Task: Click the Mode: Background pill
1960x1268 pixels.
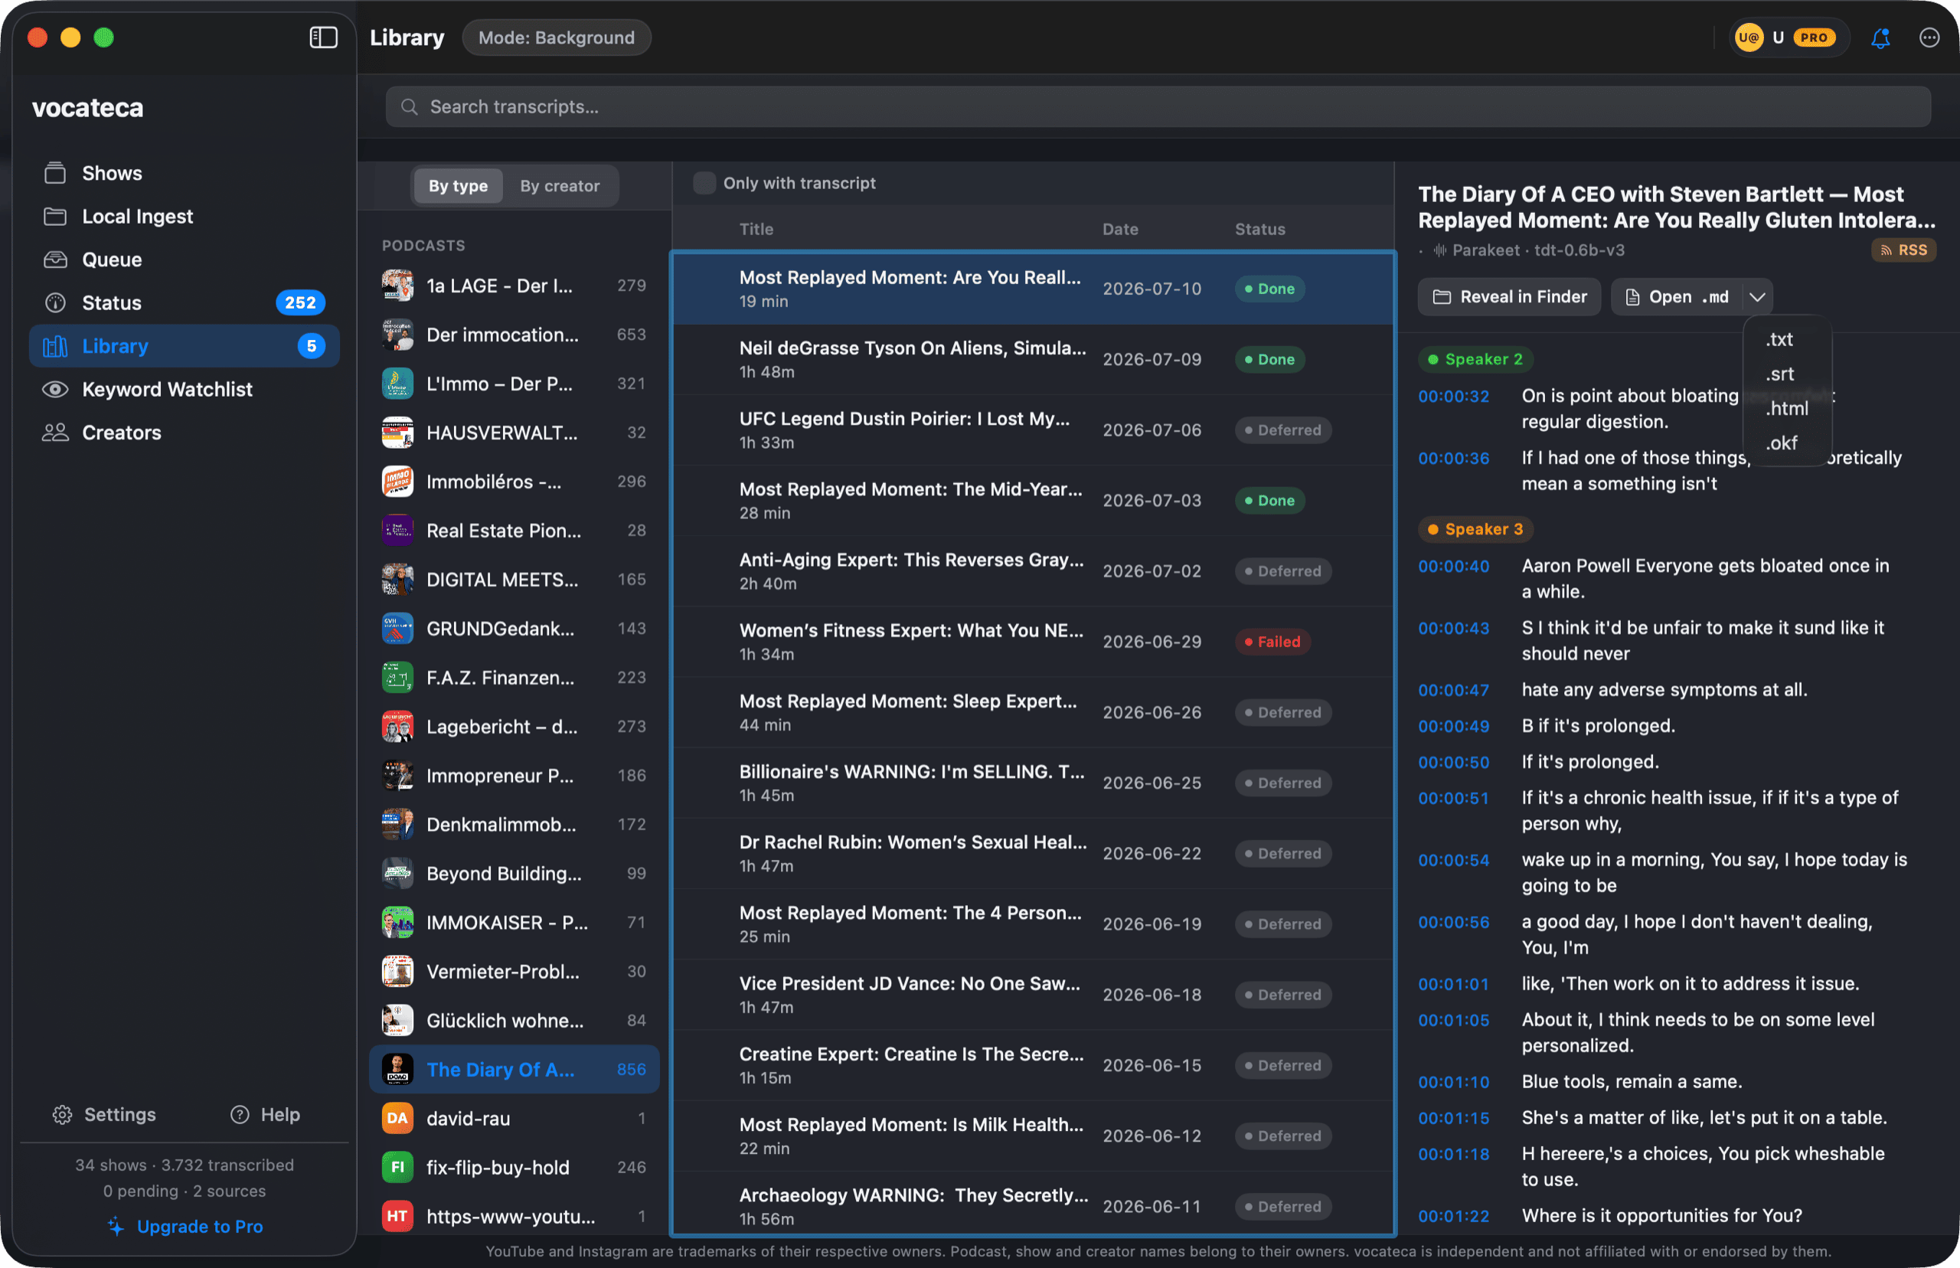Action: tap(557, 38)
